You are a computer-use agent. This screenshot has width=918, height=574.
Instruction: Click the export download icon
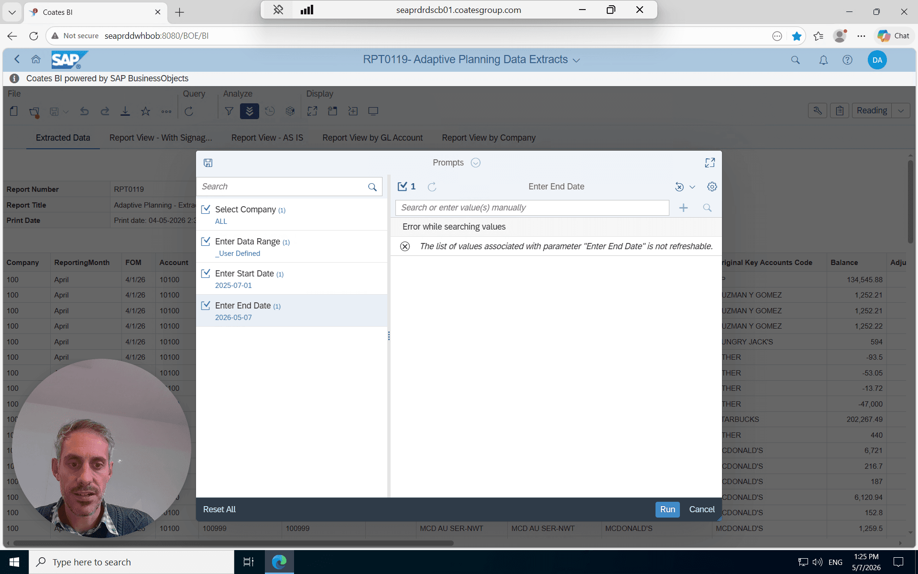pos(125,111)
